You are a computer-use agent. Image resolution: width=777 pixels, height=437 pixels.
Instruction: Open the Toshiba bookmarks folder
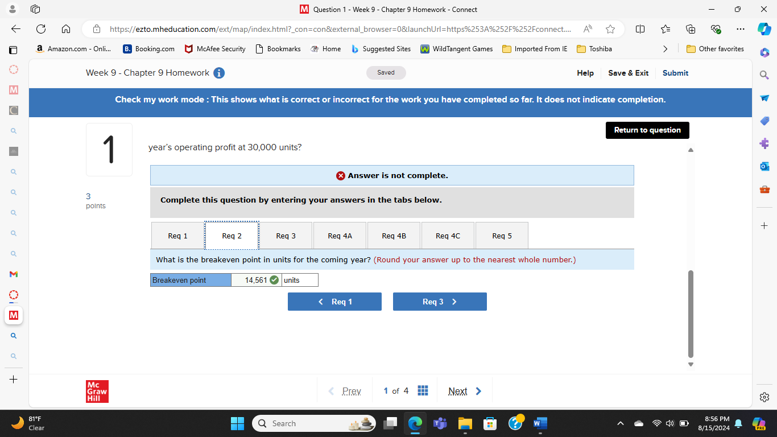[594, 49]
